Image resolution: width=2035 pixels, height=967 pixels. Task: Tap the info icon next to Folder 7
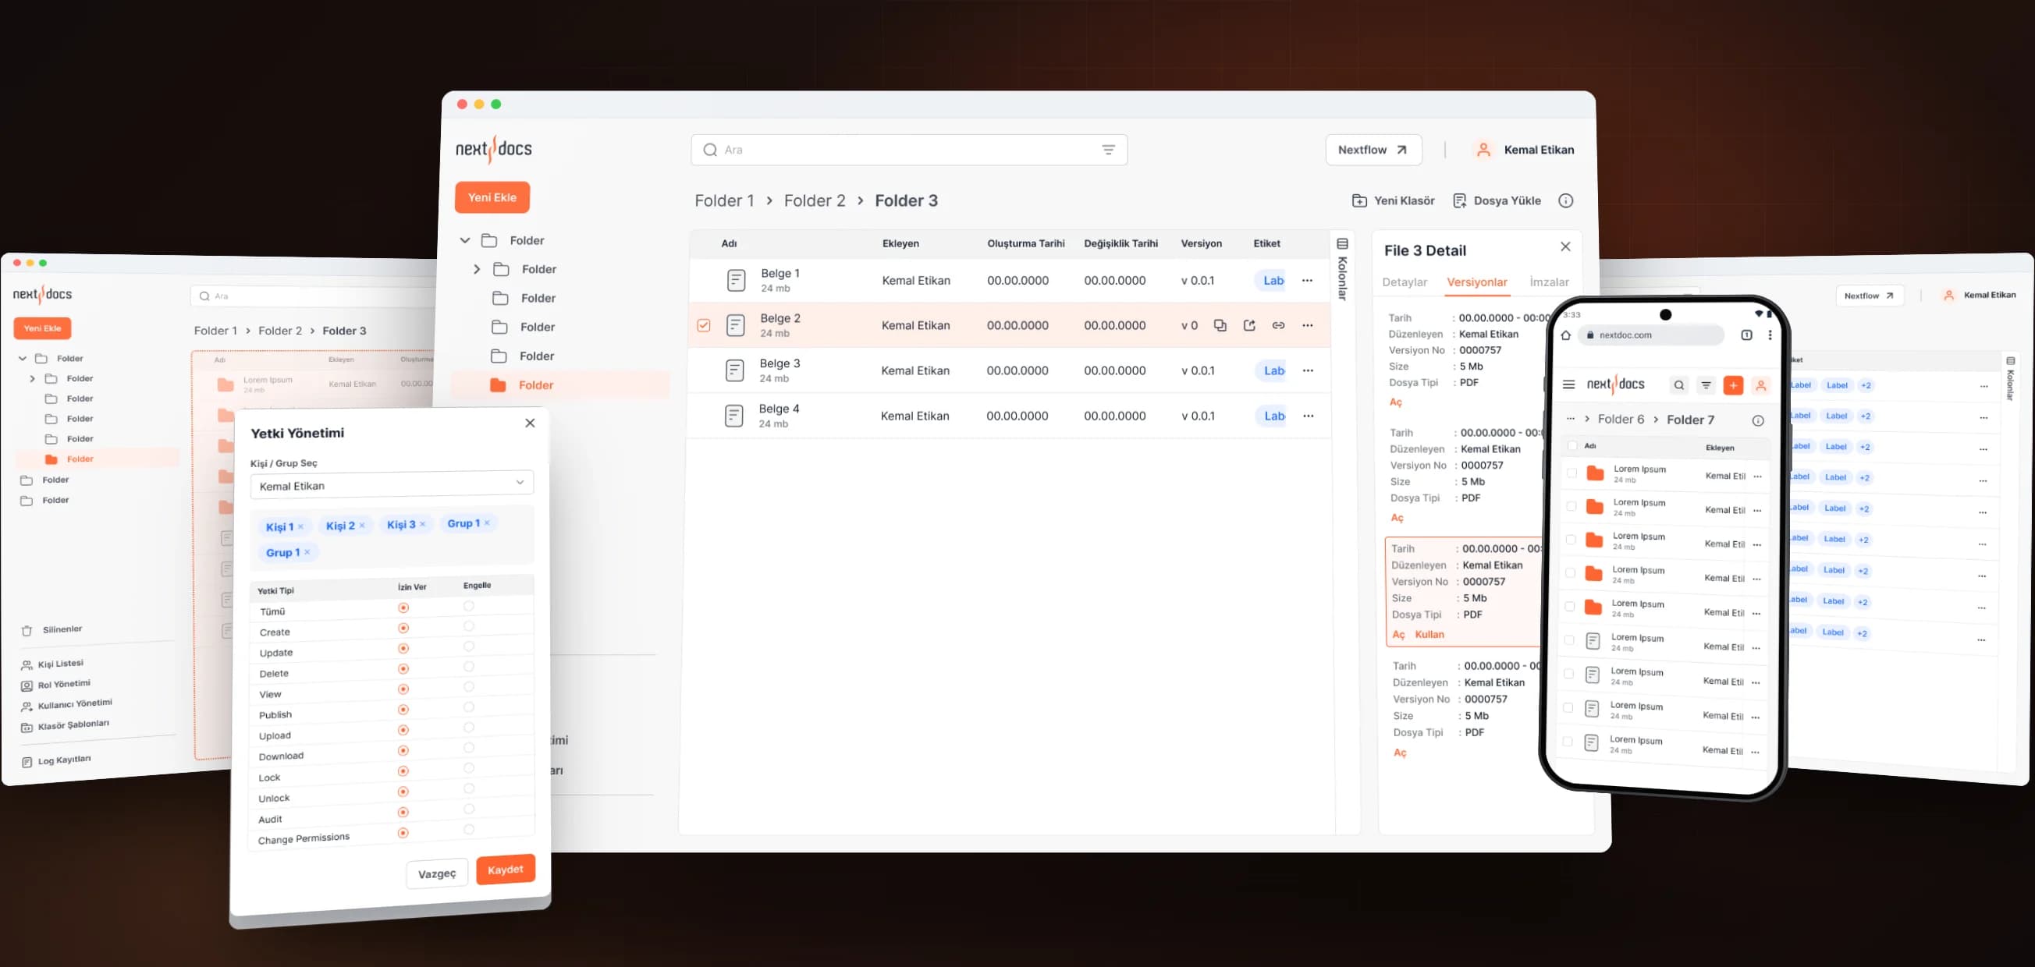pyautogui.click(x=1758, y=421)
